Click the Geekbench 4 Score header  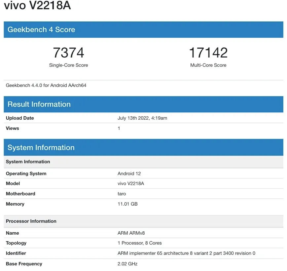pyautogui.click(x=41, y=29)
